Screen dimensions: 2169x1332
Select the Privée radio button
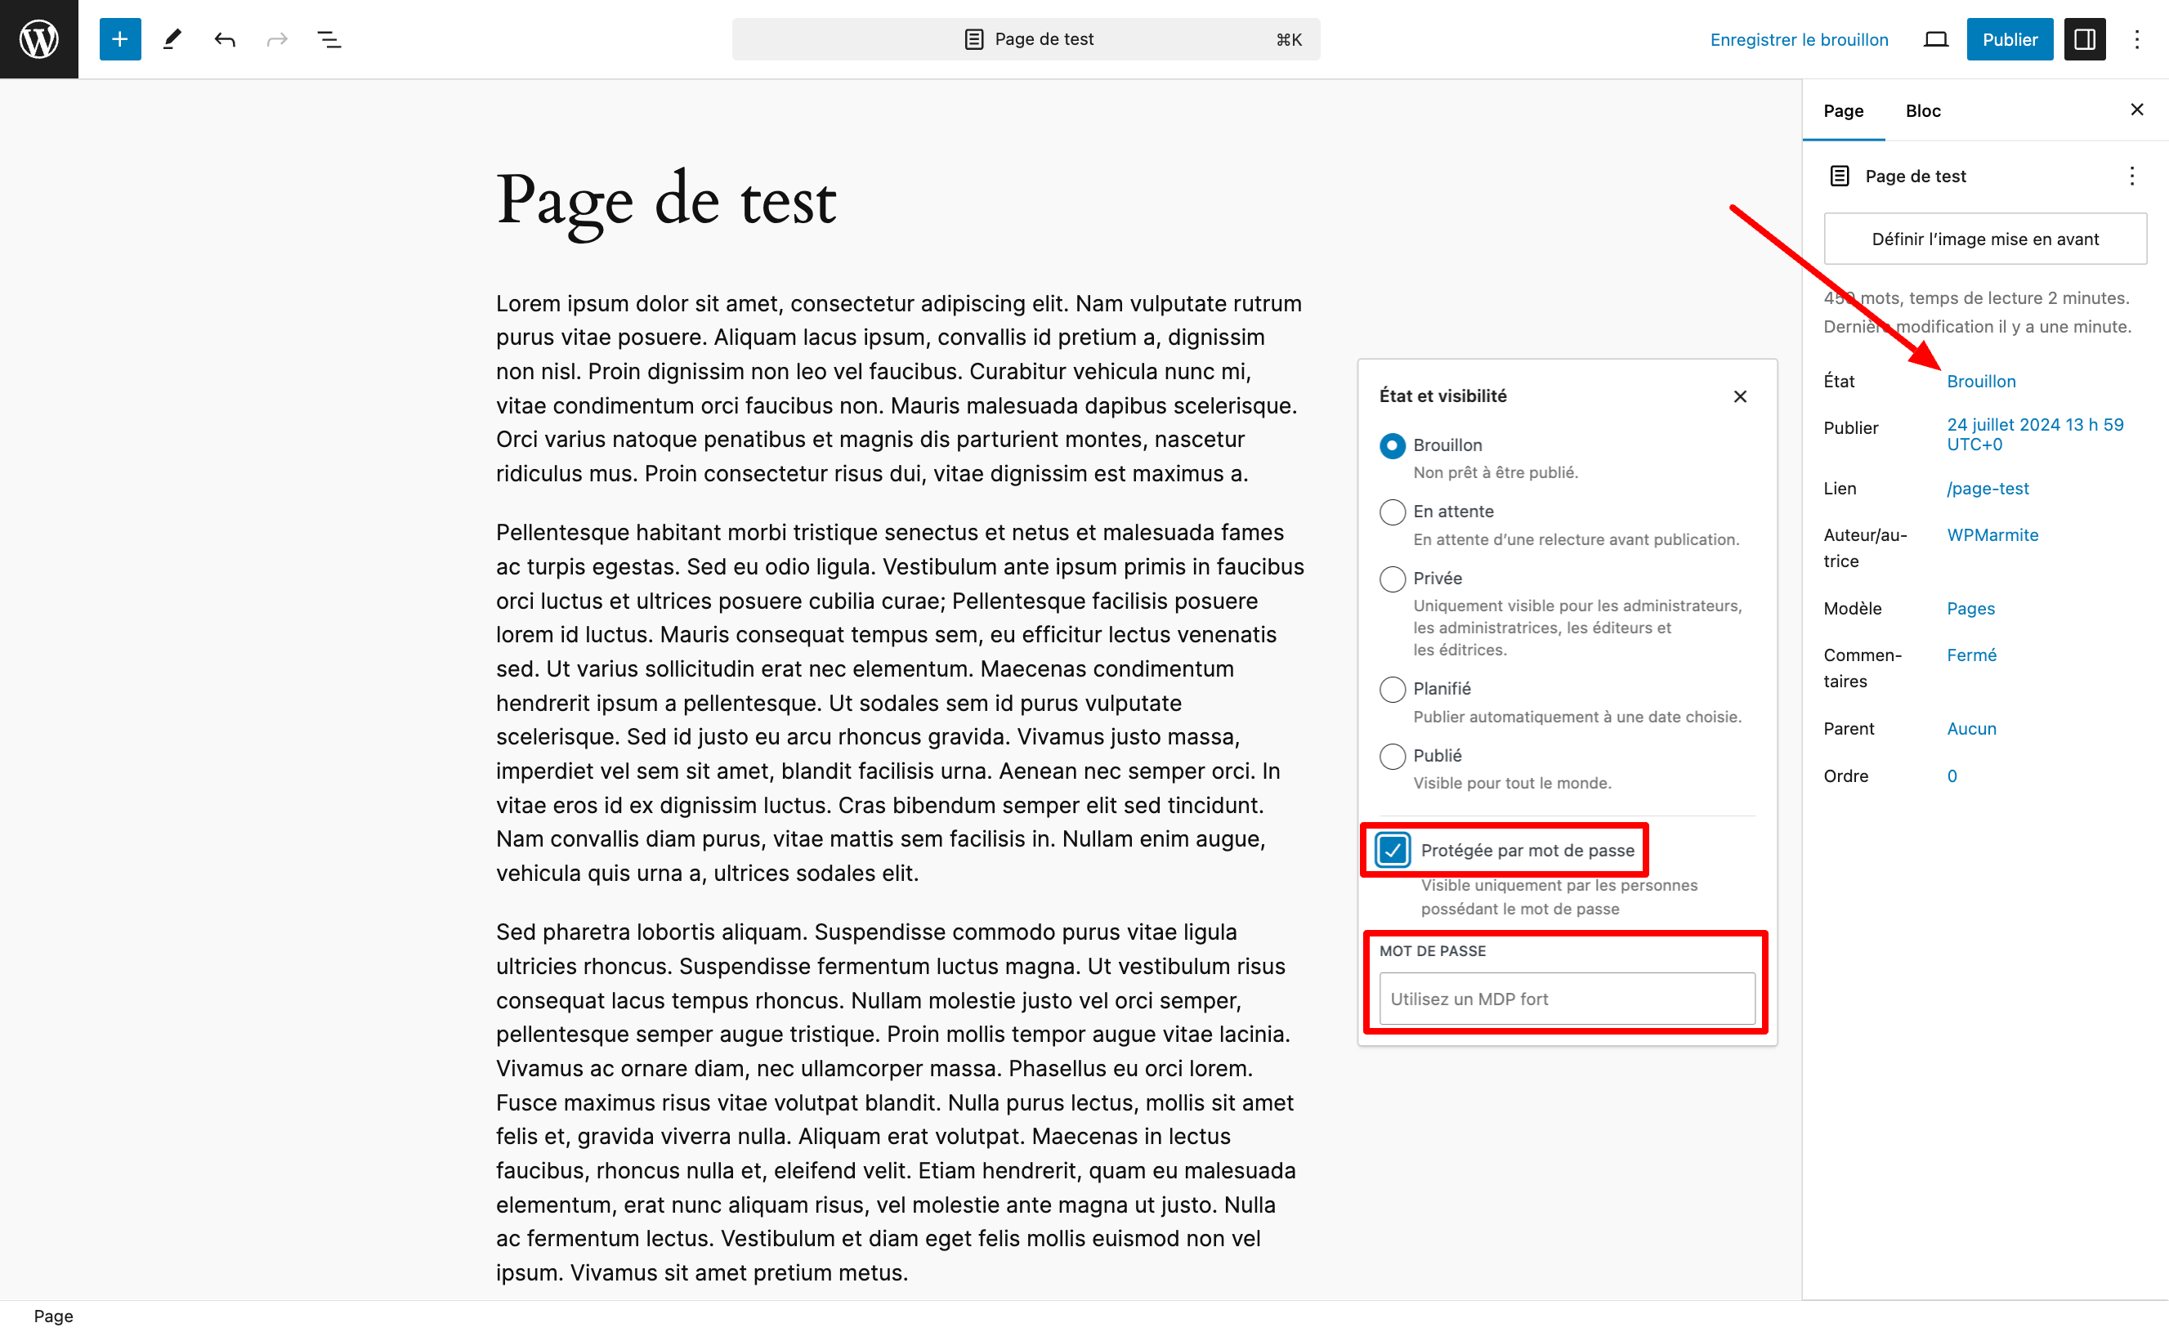(1392, 579)
